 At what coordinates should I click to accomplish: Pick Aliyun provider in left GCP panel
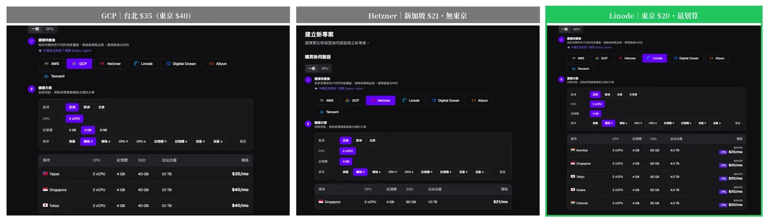pos(218,64)
